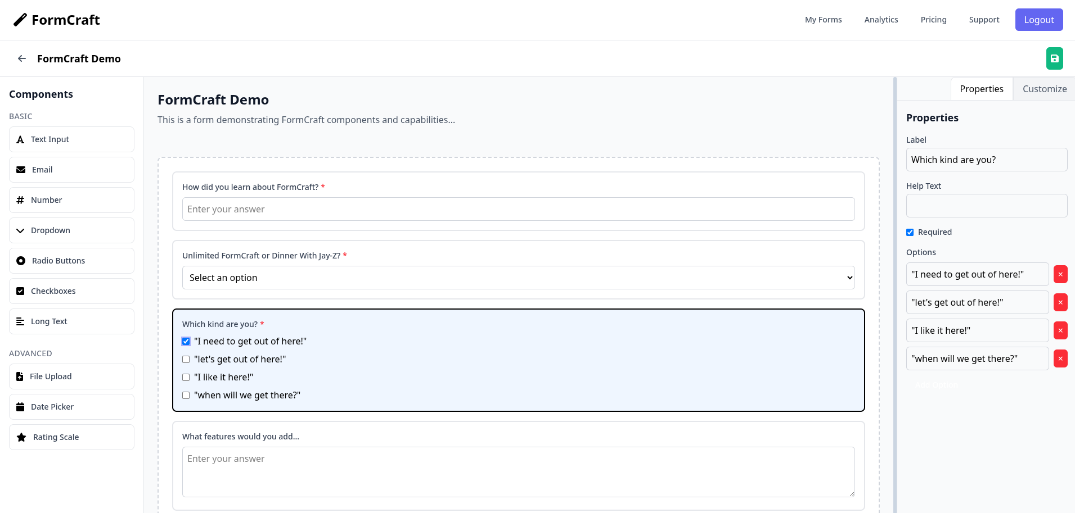Click the faint Add Option button
The width and height of the screenshot is (1075, 513).
(x=936, y=385)
